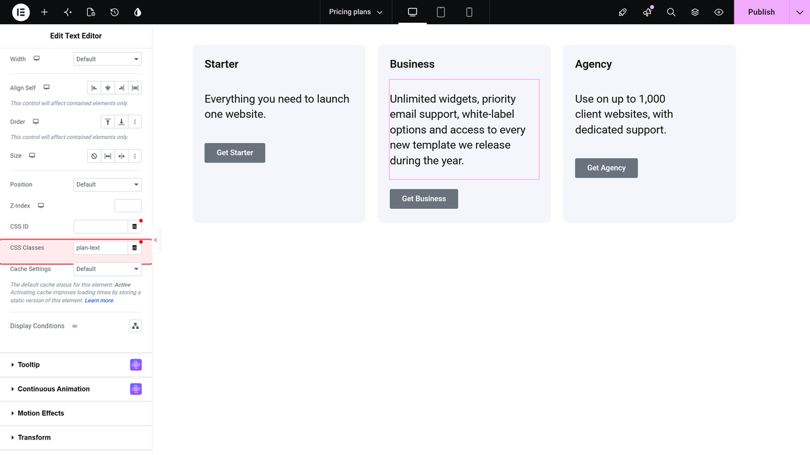Set Align Self to end
This screenshot has height=455, width=810.
point(122,88)
